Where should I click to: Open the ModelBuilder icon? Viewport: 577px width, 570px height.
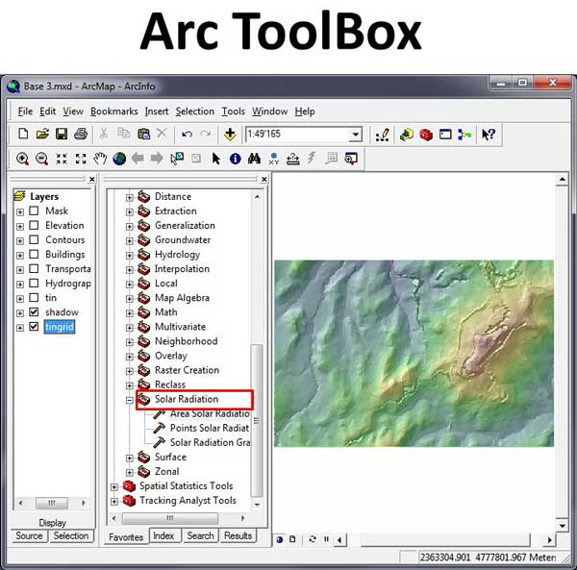(x=464, y=135)
